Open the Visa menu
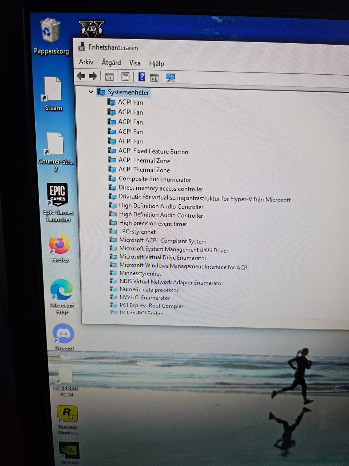Image resolution: width=349 pixels, height=466 pixels. click(x=135, y=63)
